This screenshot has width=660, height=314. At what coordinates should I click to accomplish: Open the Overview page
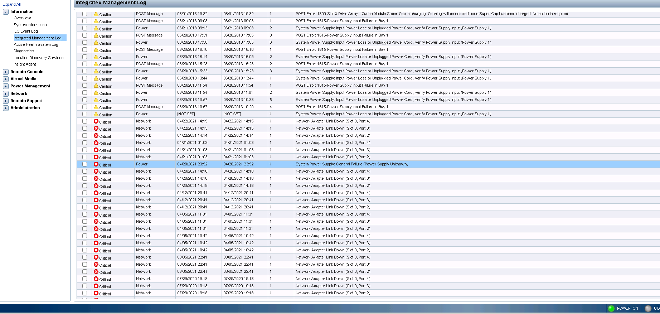(22, 18)
